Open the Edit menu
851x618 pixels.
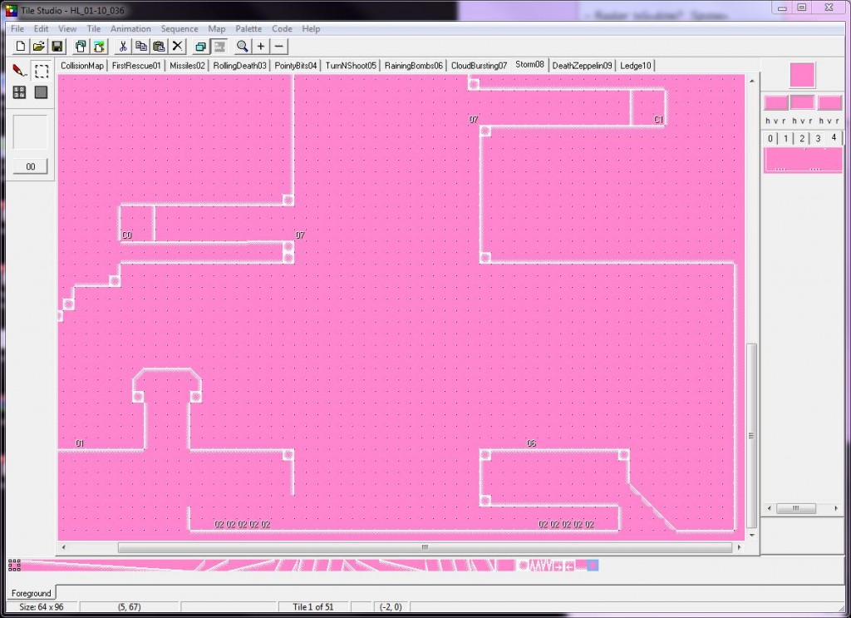(42, 29)
